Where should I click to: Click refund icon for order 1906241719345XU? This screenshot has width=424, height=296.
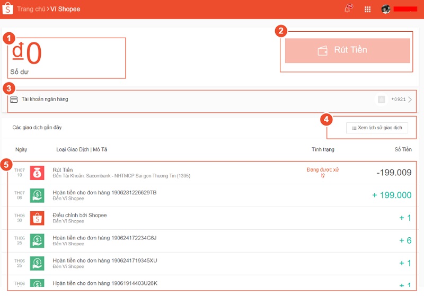pyautogui.click(x=37, y=263)
